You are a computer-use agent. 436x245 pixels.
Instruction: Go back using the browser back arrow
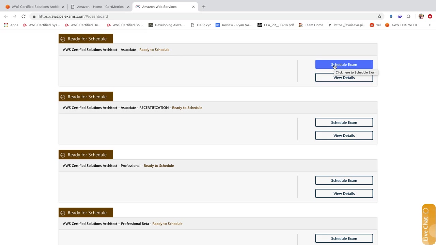click(6, 16)
